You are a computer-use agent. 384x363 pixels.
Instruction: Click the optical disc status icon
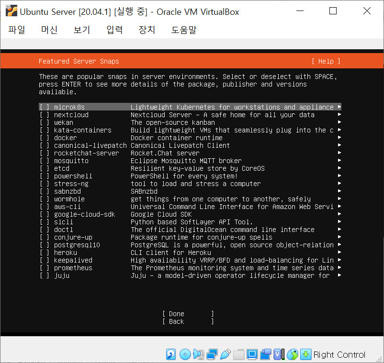(185, 354)
